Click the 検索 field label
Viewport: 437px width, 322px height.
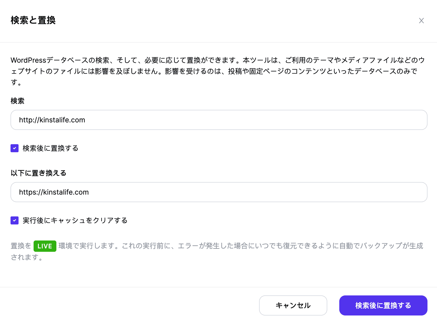tap(17, 101)
